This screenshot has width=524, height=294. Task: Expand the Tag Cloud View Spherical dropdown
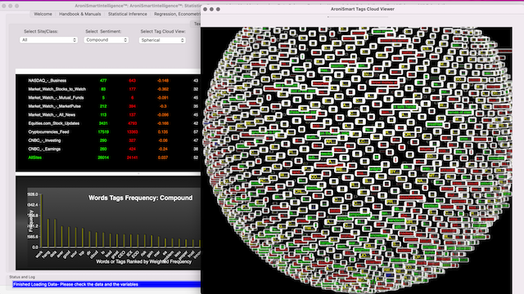click(x=162, y=40)
